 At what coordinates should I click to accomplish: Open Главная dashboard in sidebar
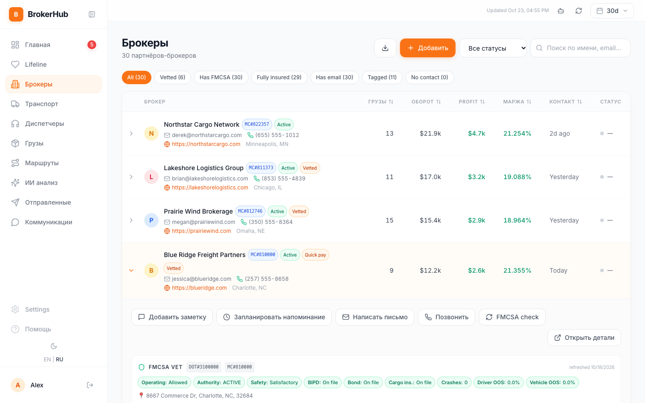[x=54, y=45]
